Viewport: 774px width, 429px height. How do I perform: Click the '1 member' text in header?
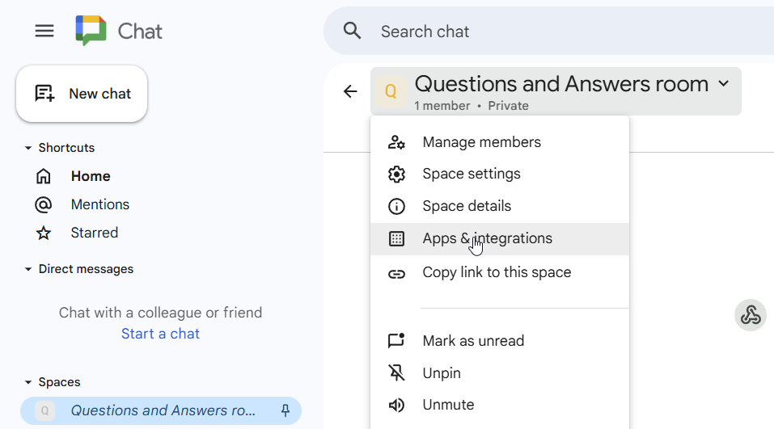[x=442, y=106]
